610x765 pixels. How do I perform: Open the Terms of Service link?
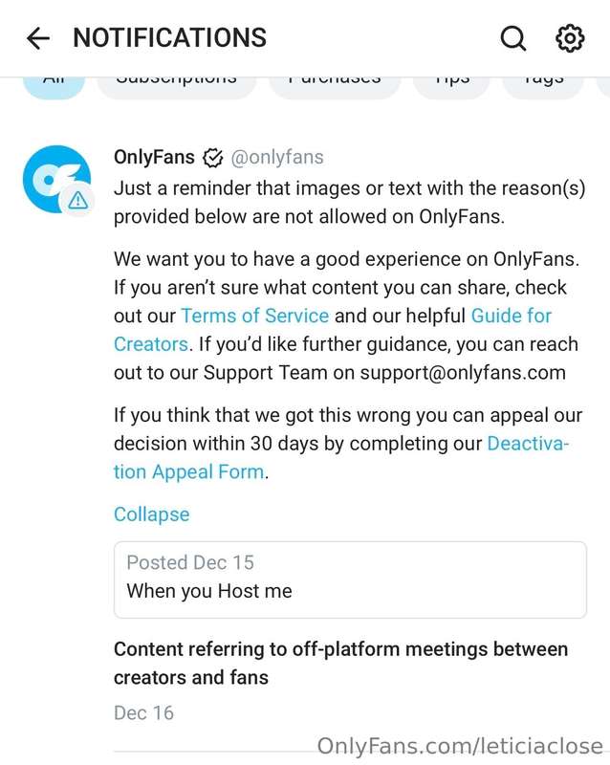click(255, 316)
